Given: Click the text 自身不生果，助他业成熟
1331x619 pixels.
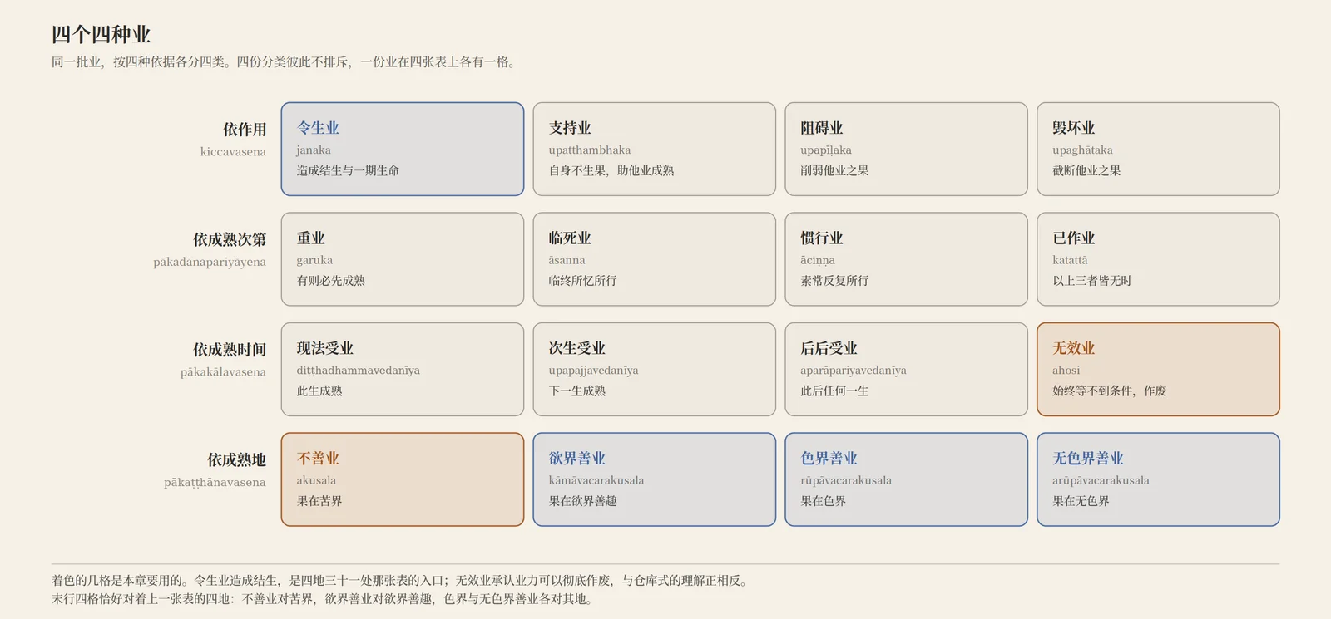Looking at the screenshot, I should pyautogui.click(x=611, y=170).
